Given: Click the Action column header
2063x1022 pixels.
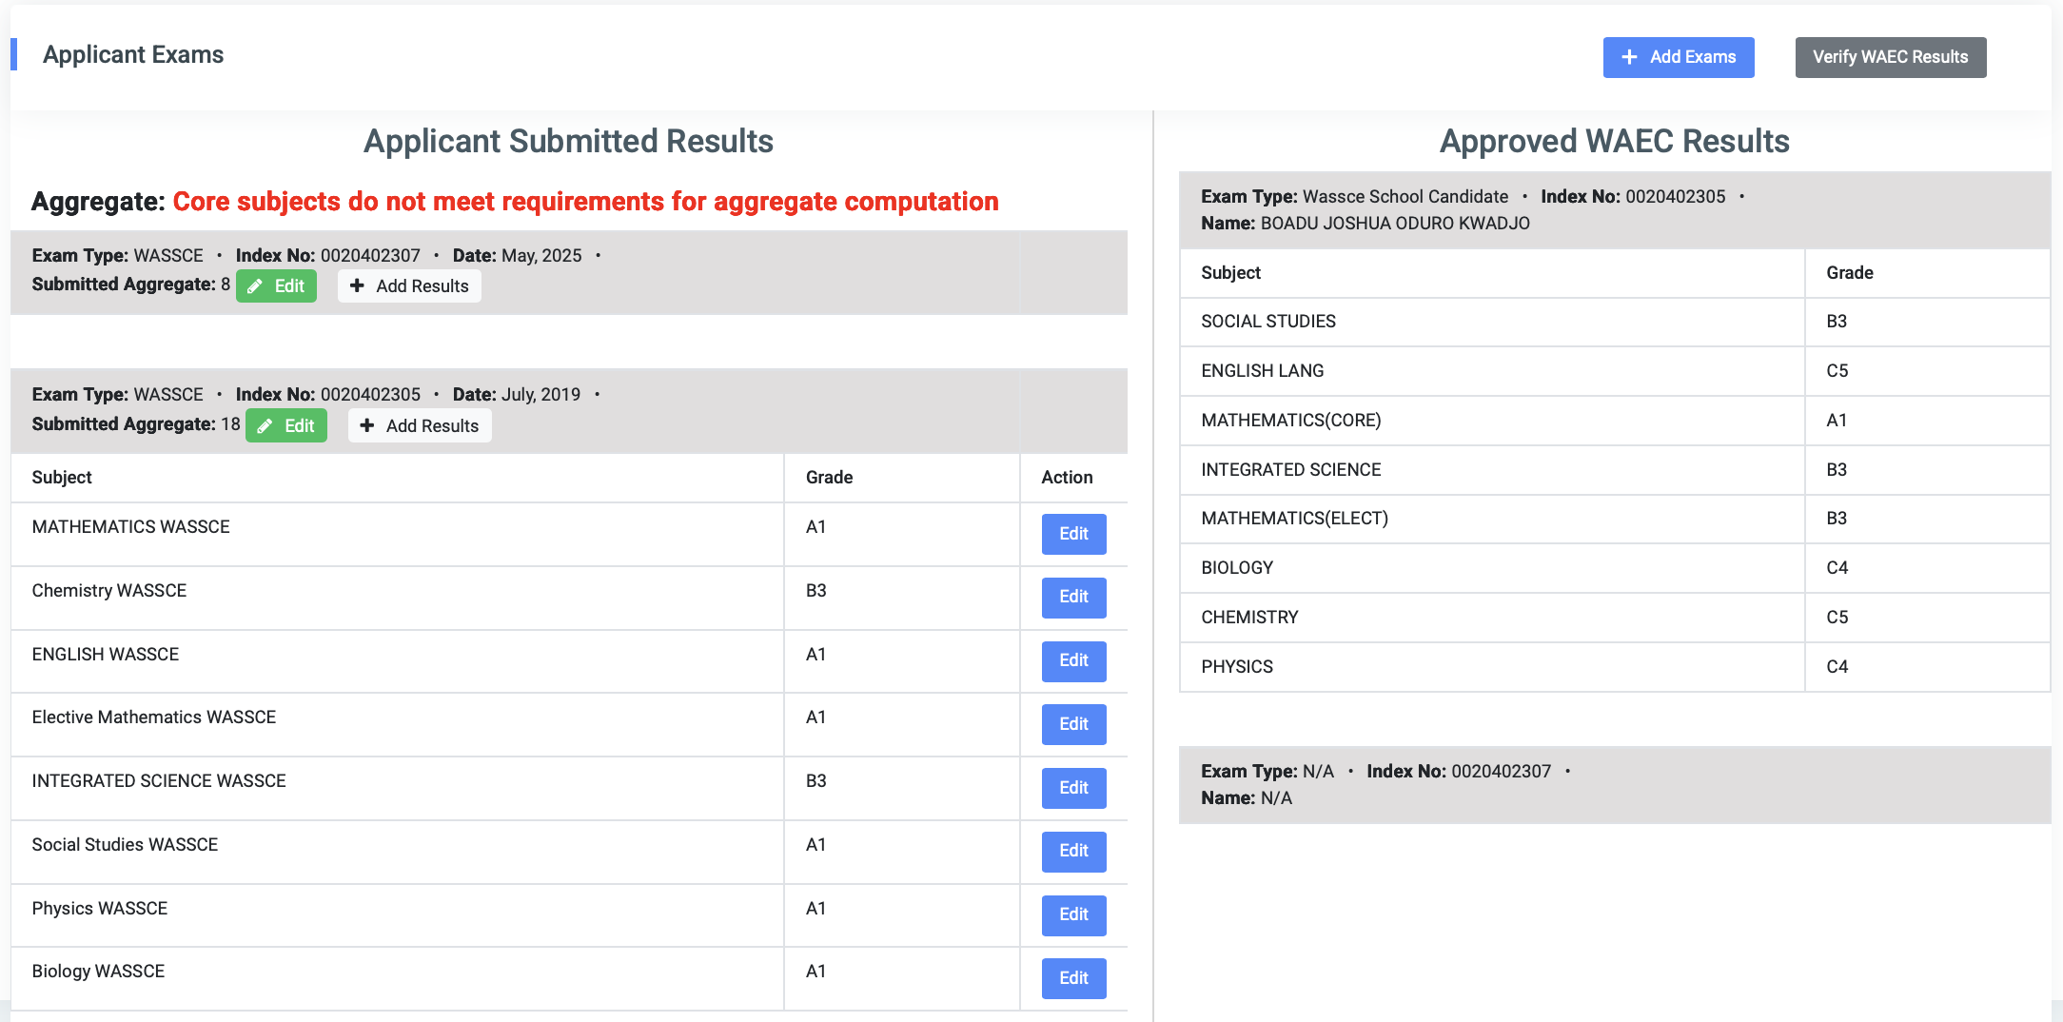Looking at the screenshot, I should pos(1067,478).
